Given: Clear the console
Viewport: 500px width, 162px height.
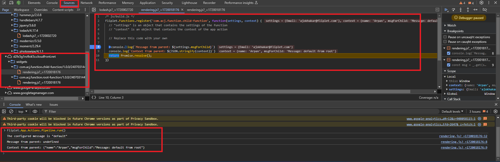Looking at the screenshot, I should tap(11, 111).
